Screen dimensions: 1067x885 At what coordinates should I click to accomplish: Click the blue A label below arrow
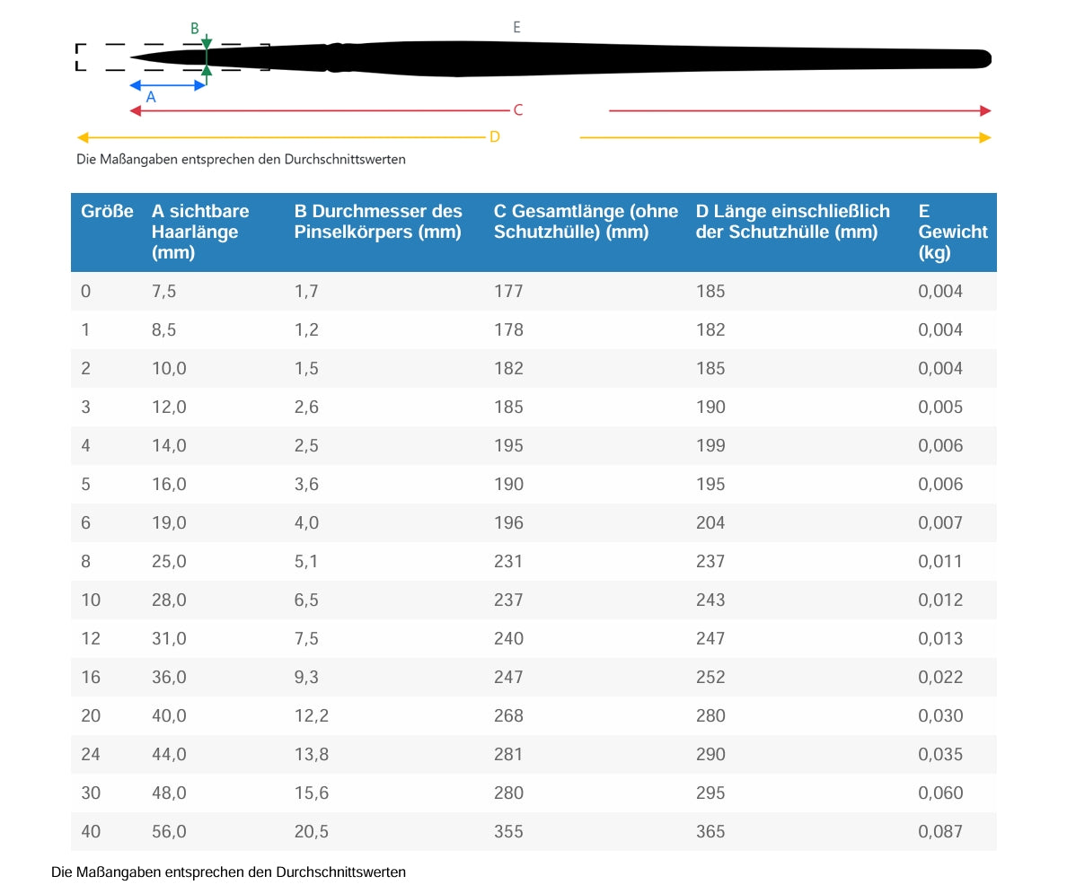(151, 97)
